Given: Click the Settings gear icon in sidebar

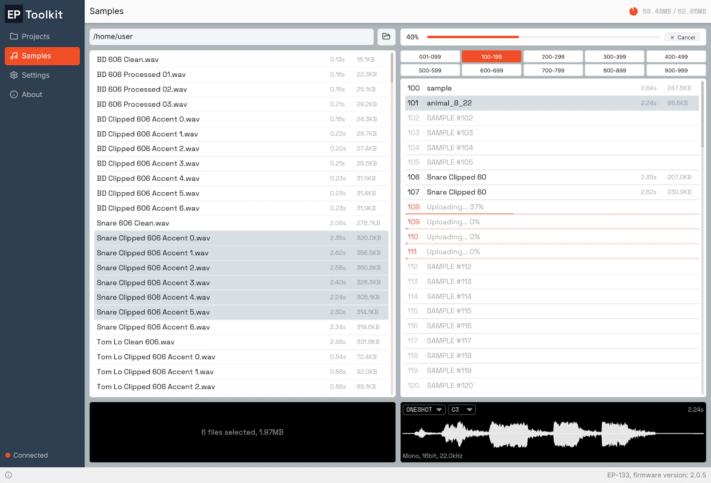Looking at the screenshot, I should click(x=14, y=75).
